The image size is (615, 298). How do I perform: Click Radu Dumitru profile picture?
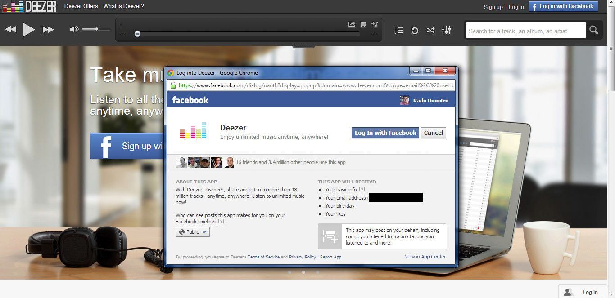[405, 100]
